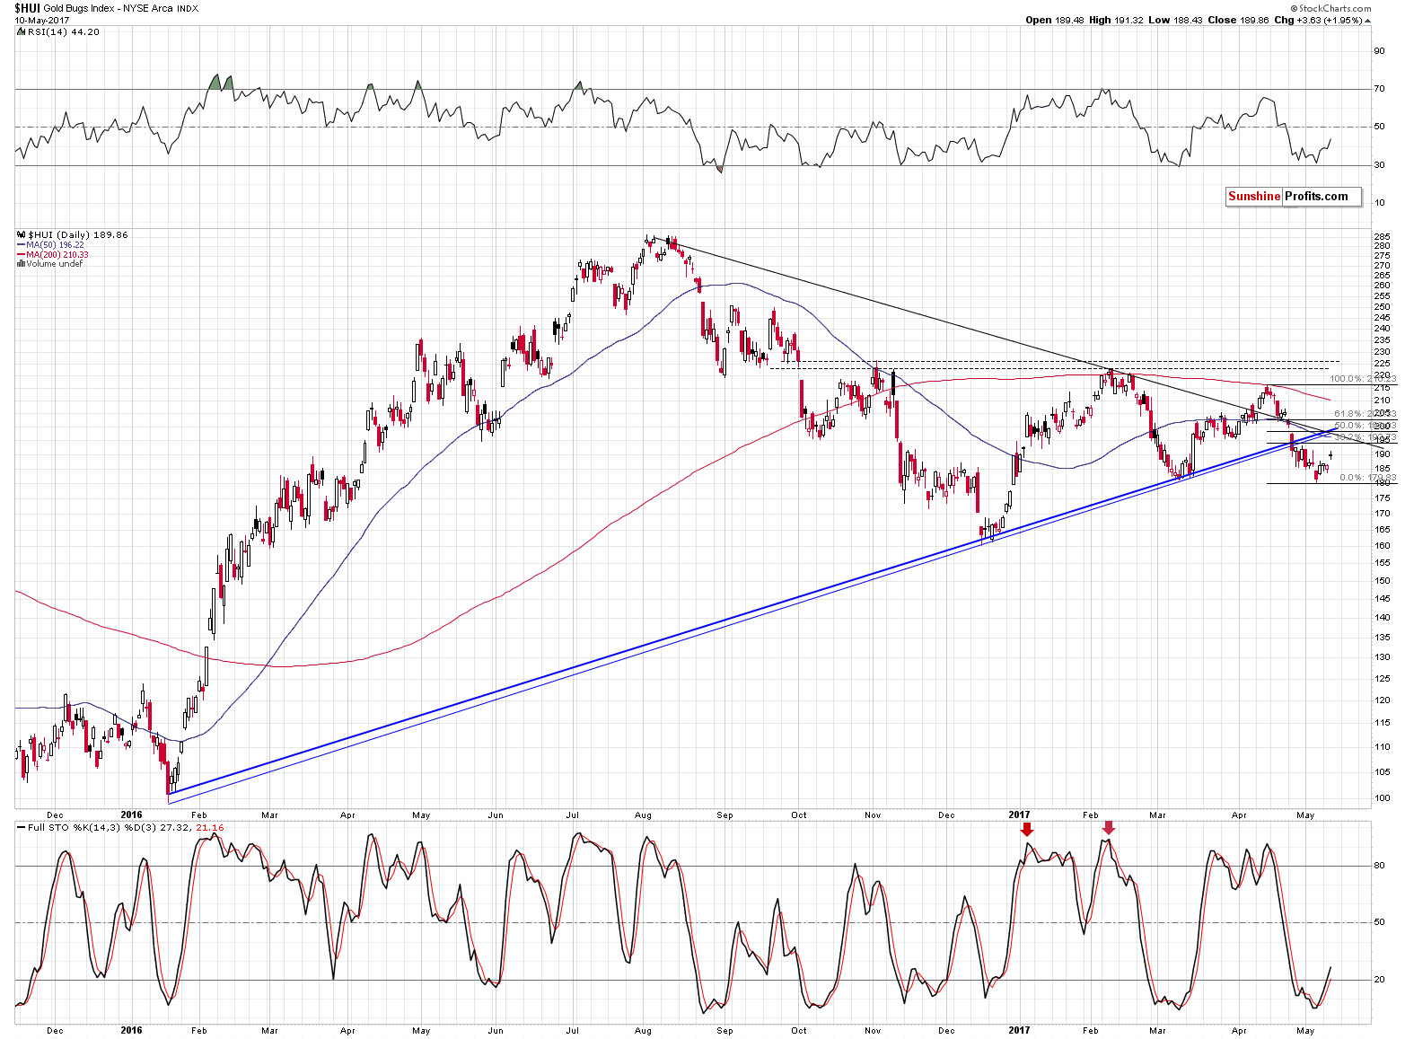Click the 0.0% Fibonacci retracement label
Image resolution: width=1405 pixels, height=1039 pixels.
(x=1367, y=478)
